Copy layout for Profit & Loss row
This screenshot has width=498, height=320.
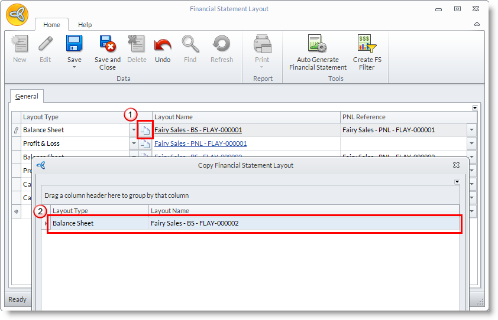pos(145,143)
